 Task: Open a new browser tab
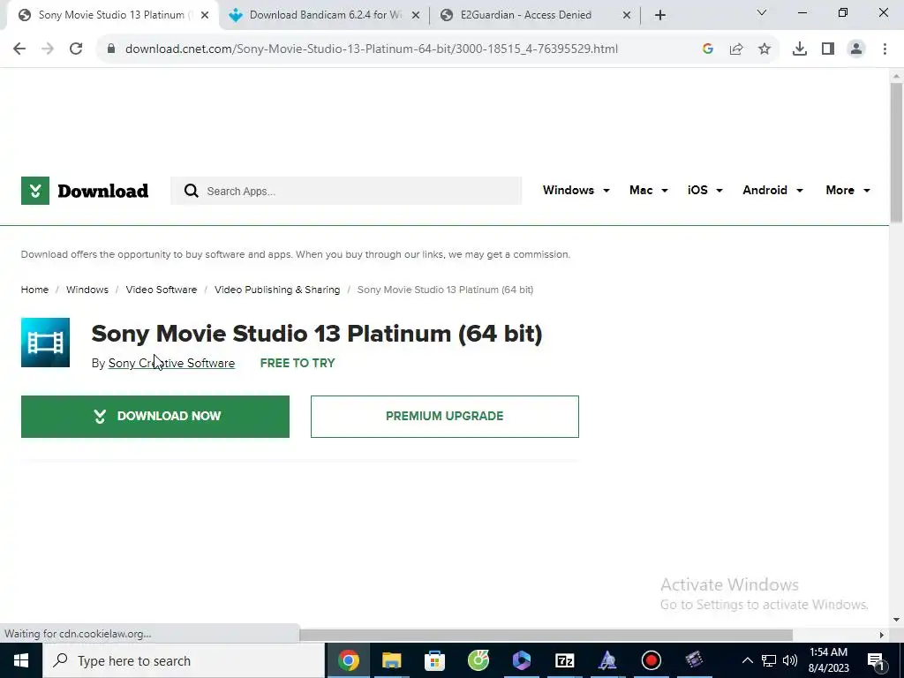coord(660,15)
